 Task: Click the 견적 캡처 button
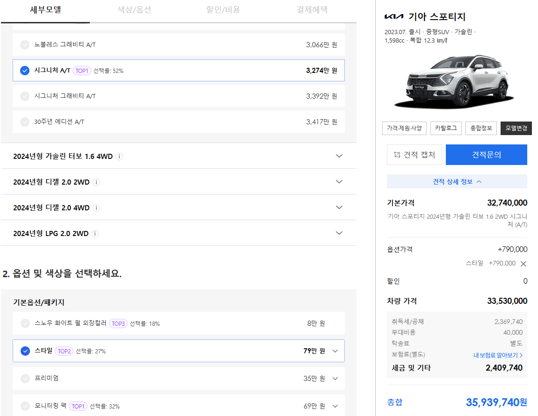pos(414,155)
